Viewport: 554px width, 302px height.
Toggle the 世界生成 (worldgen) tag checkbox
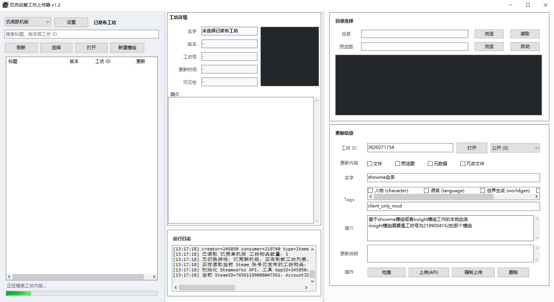[x=482, y=190]
